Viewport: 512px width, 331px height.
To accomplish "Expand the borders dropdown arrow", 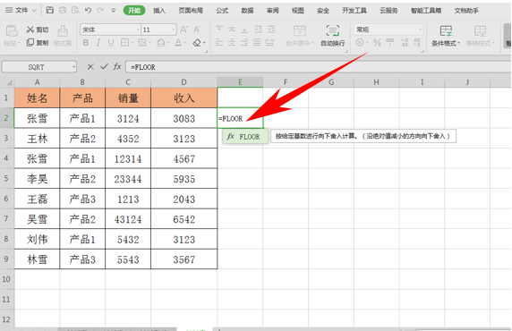I will (x=132, y=43).
